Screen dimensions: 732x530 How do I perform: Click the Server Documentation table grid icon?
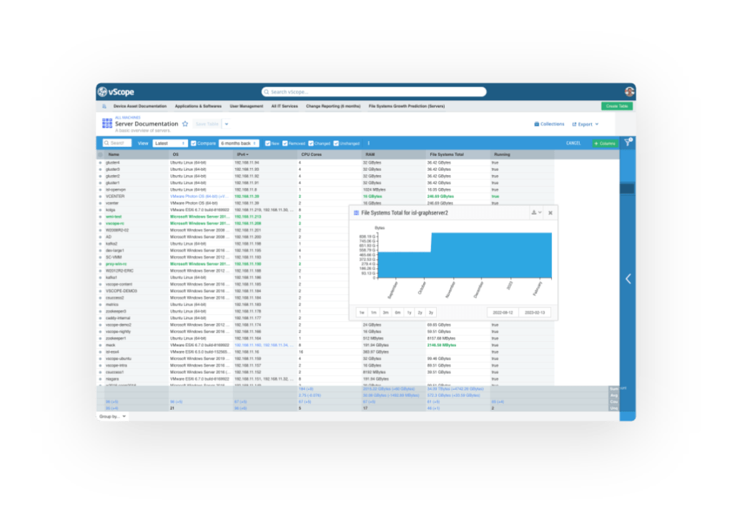click(x=107, y=123)
